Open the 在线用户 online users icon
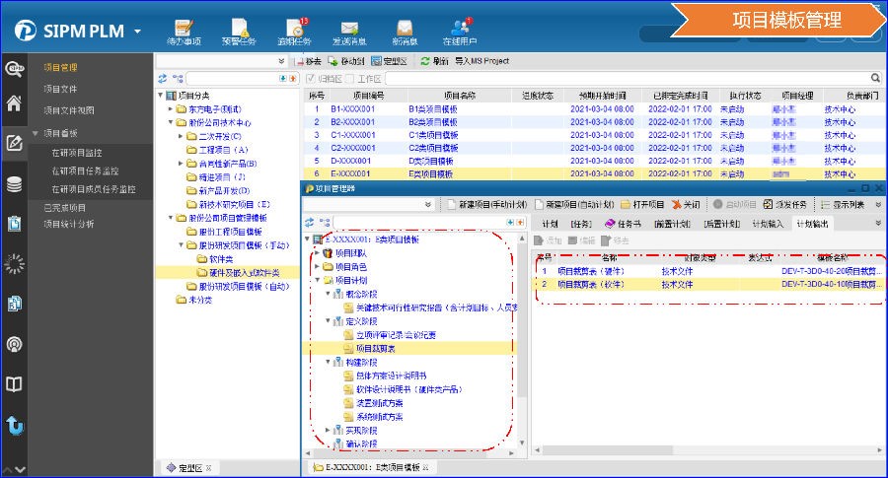This screenshot has width=888, height=478. tap(460, 31)
